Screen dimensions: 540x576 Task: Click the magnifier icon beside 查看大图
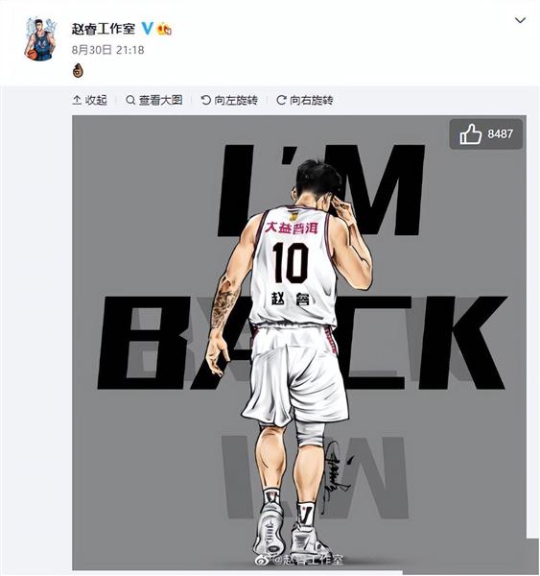[x=130, y=100]
